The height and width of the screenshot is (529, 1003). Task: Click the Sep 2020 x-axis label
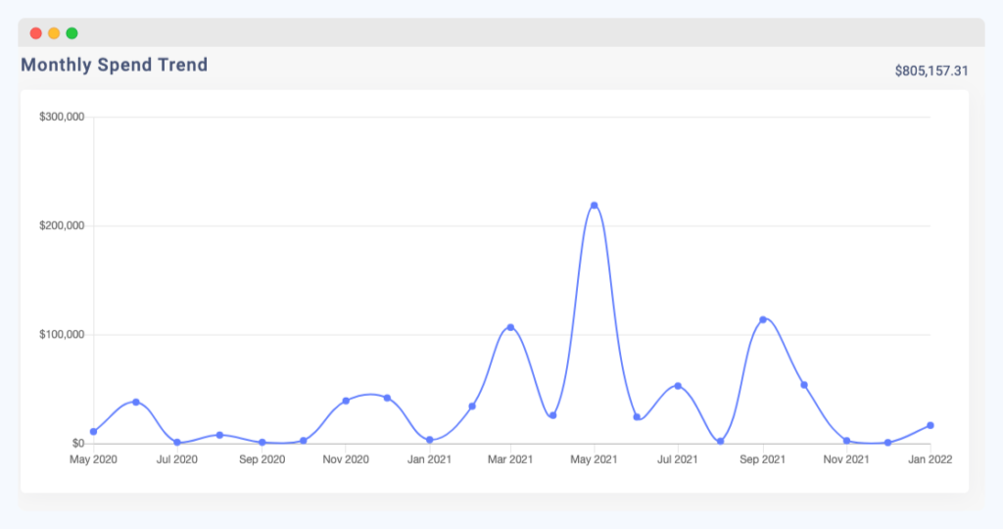click(x=262, y=458)
